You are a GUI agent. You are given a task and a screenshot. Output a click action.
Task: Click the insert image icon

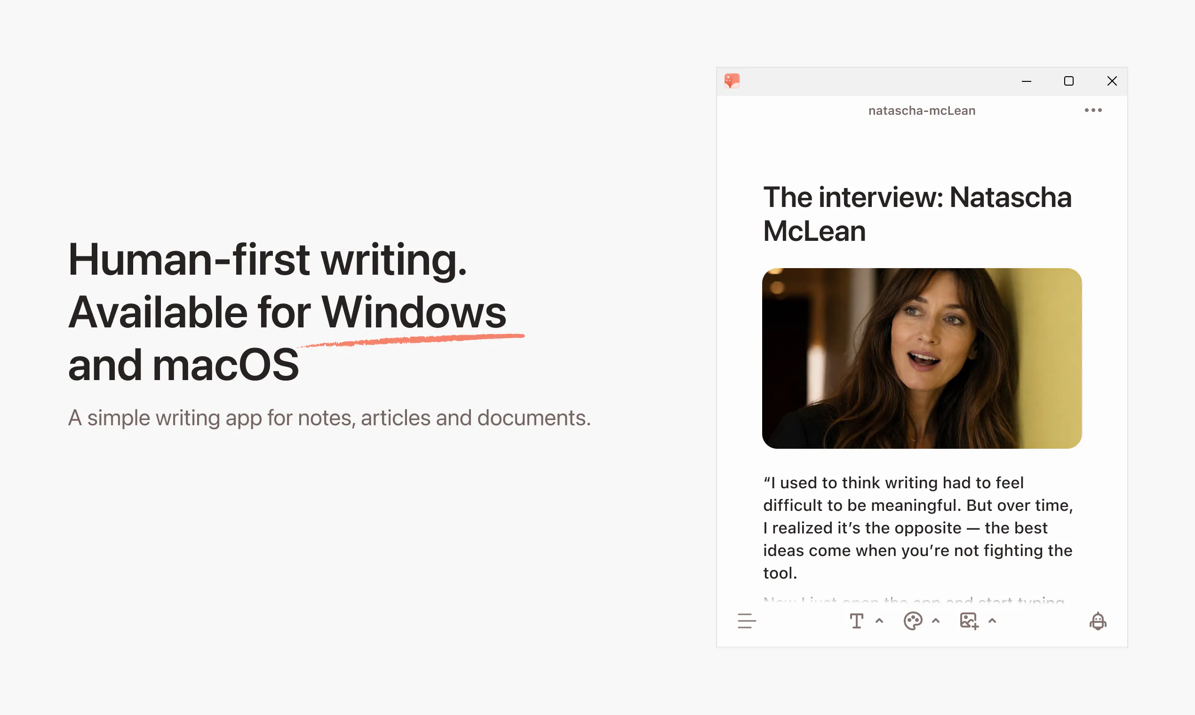tap(969, 621)
